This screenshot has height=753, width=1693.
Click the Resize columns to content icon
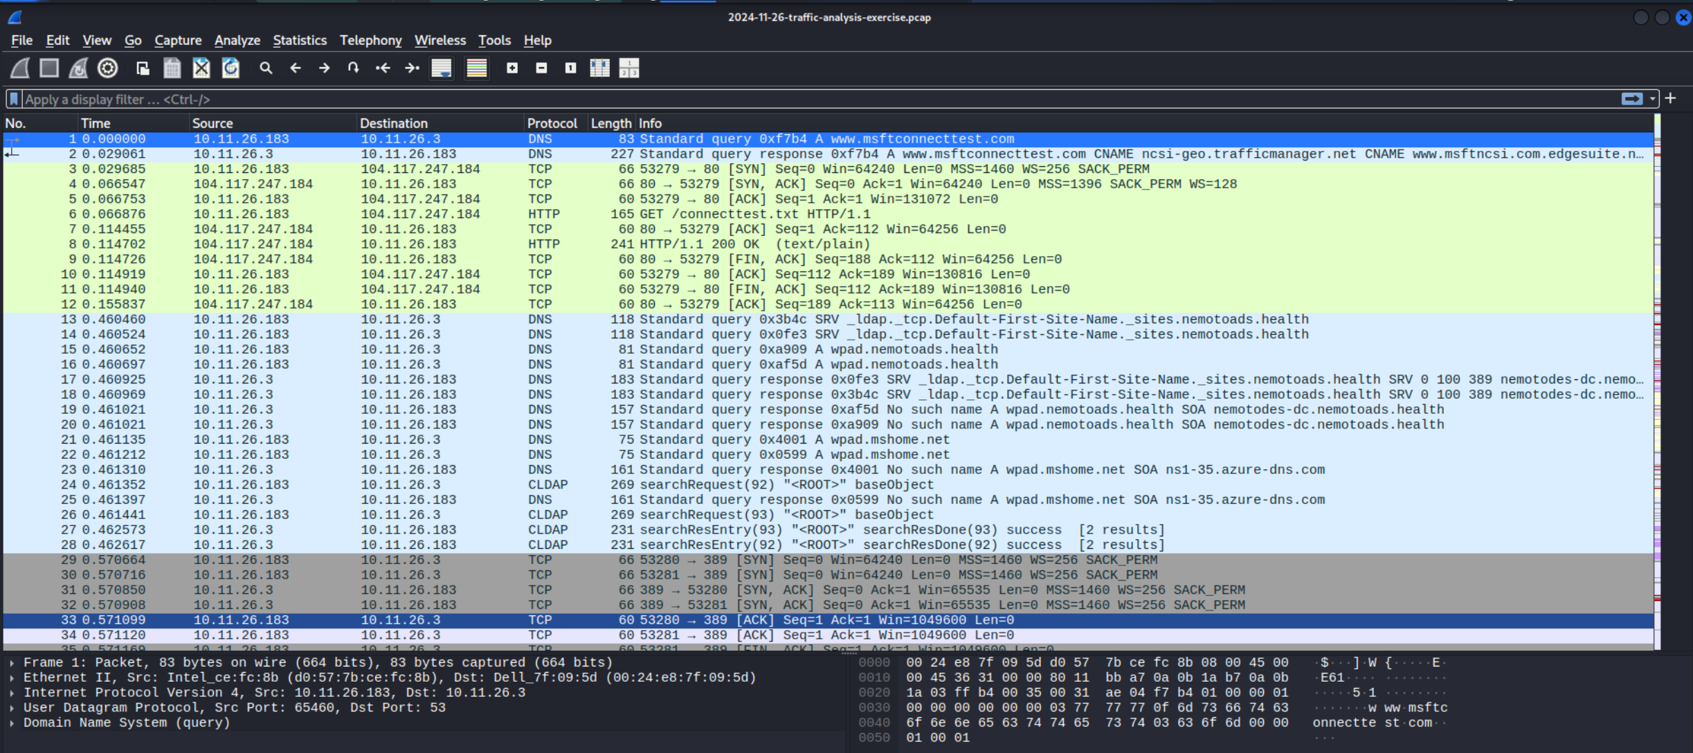[599, 68]
